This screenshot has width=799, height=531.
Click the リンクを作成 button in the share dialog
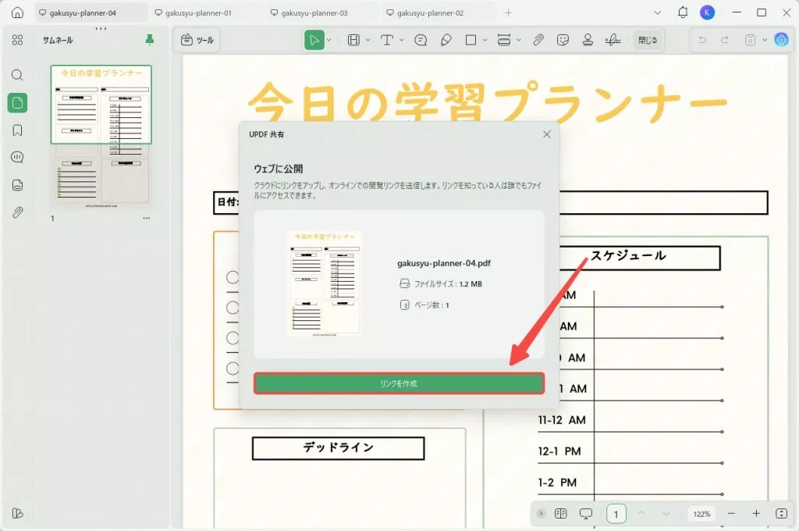click(x=399, y=383)
